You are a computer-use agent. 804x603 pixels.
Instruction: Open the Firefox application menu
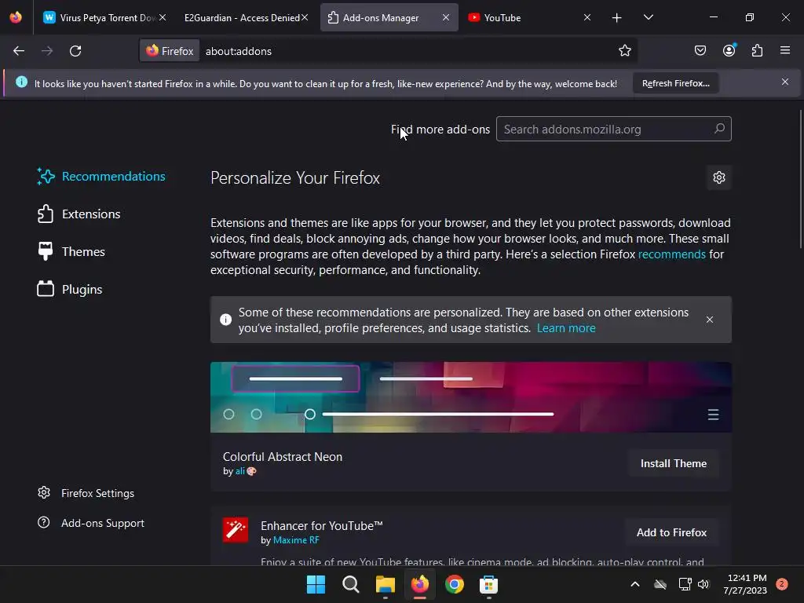click(x=785, y=51)
